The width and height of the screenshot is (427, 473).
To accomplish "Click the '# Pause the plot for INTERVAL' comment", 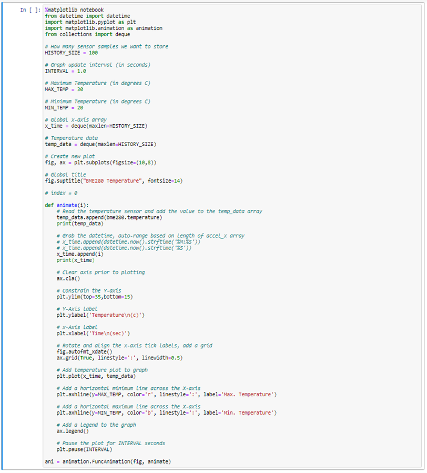I will [111, 443].
